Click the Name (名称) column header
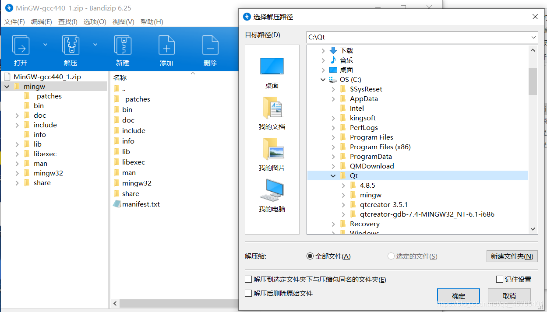Viewport: 547px width, 312px height. click(120, 78)
